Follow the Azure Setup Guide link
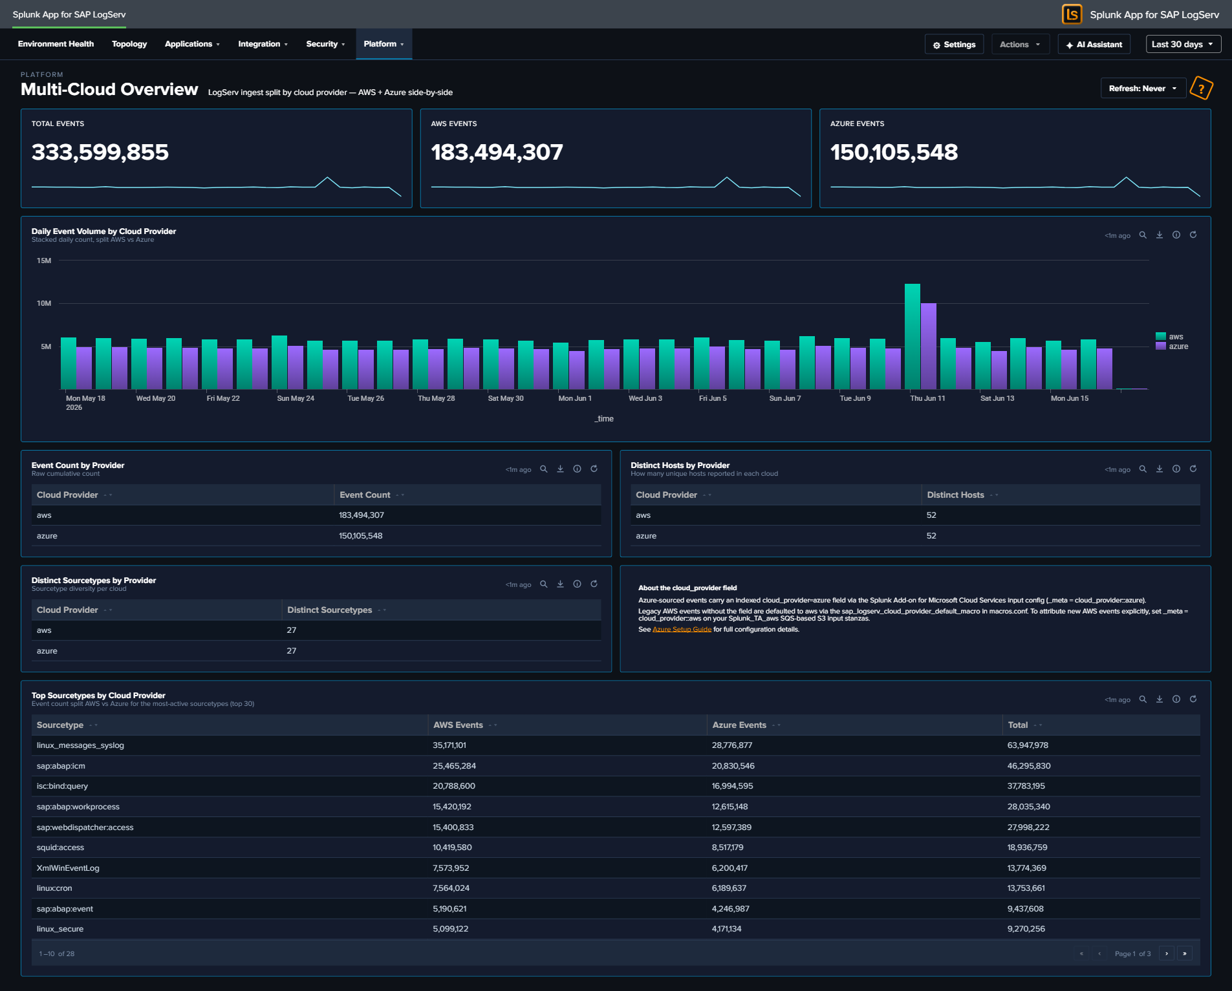The height and width of the screenshot is (991, 1232). tap(682, 630)
